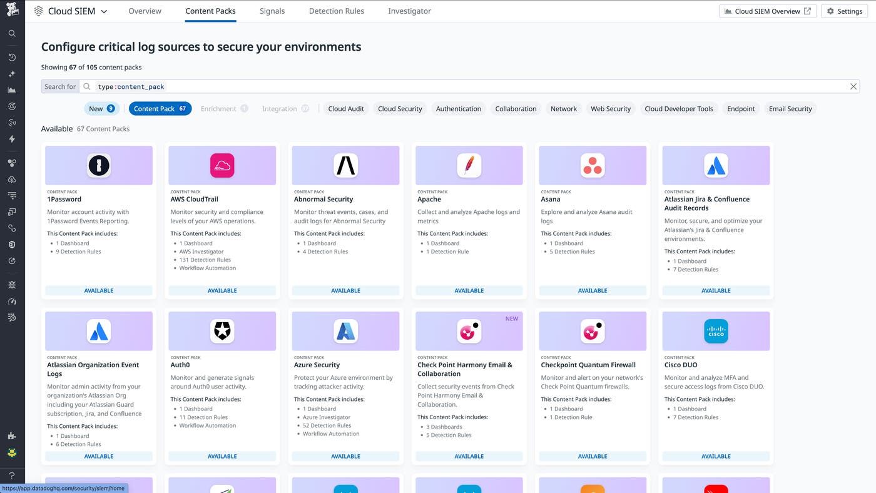This screenshot has width=876, height=493.
Task: Open the search magnifier in the left sidebar
Action: (11, 33)
